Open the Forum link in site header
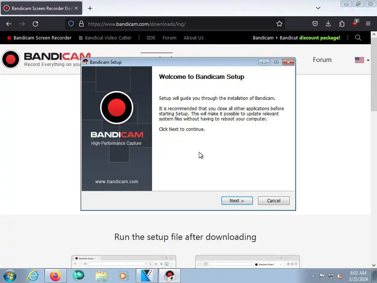Viewport: 377px width, 283px height. pos(322,60)
